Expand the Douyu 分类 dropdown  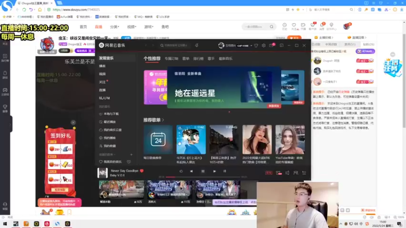(115, 27)
